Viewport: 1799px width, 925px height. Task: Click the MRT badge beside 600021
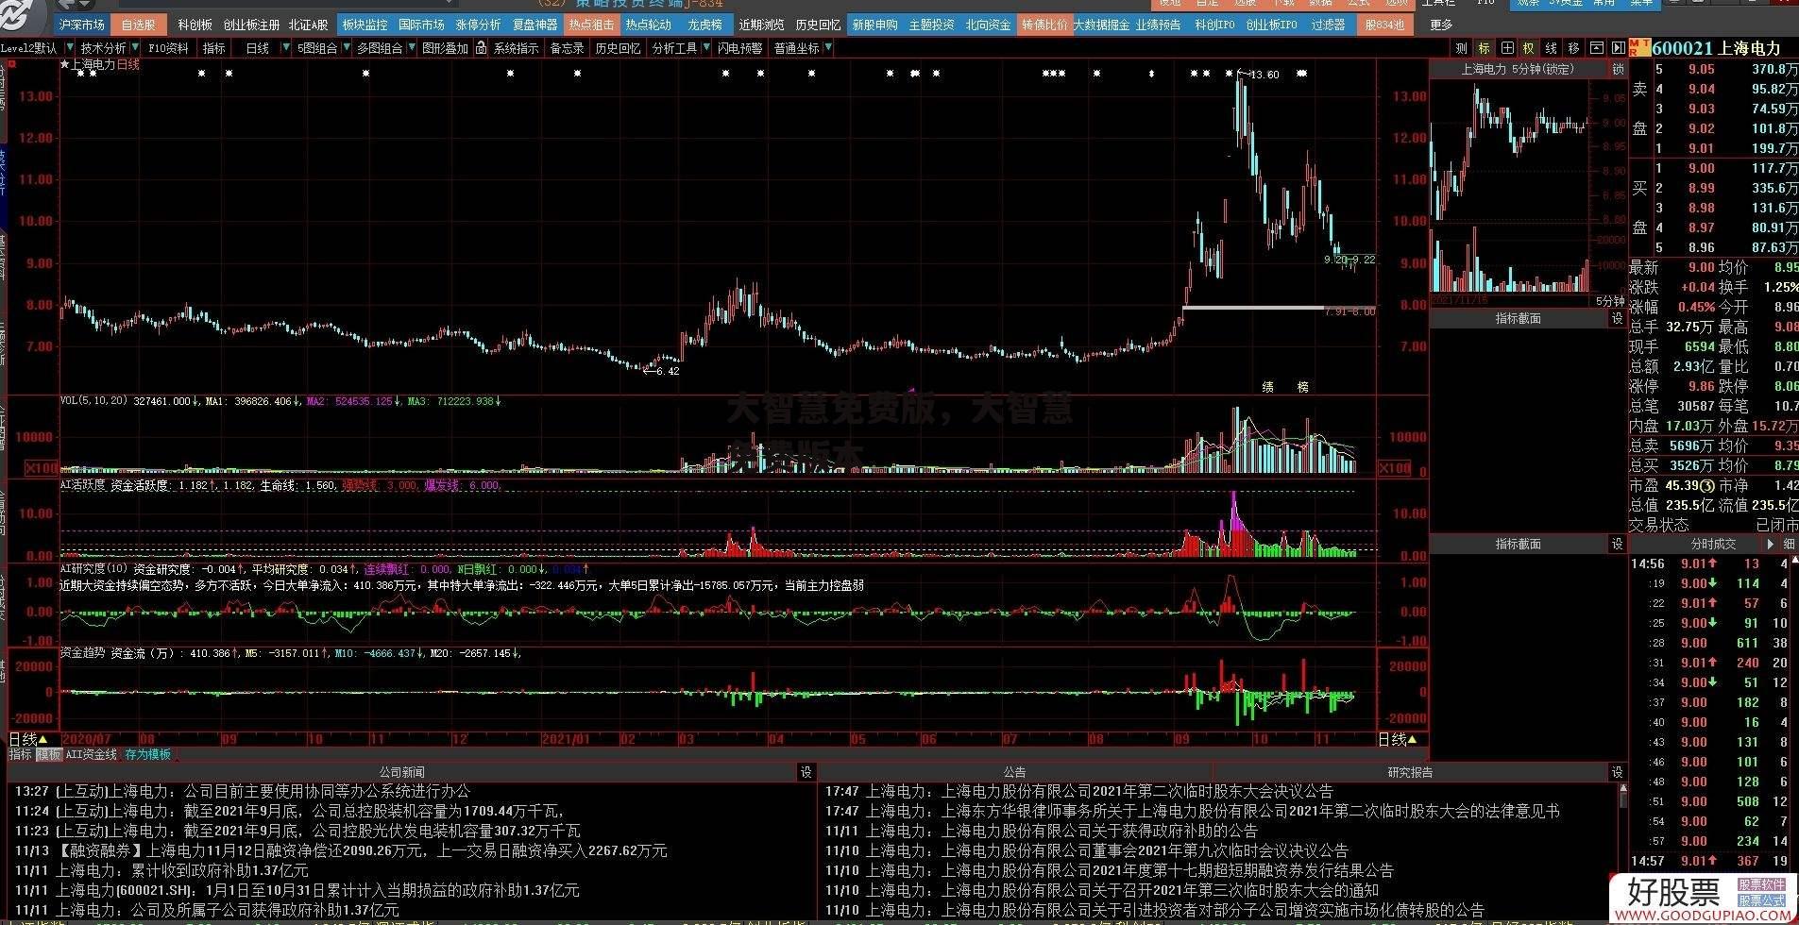click(1639, 47)
